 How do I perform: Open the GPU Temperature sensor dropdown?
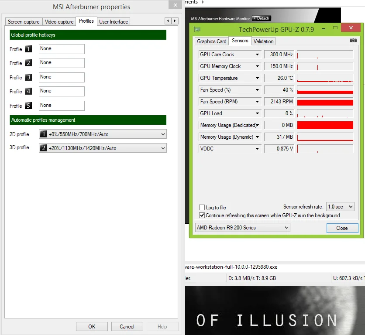tap(257, 78)
